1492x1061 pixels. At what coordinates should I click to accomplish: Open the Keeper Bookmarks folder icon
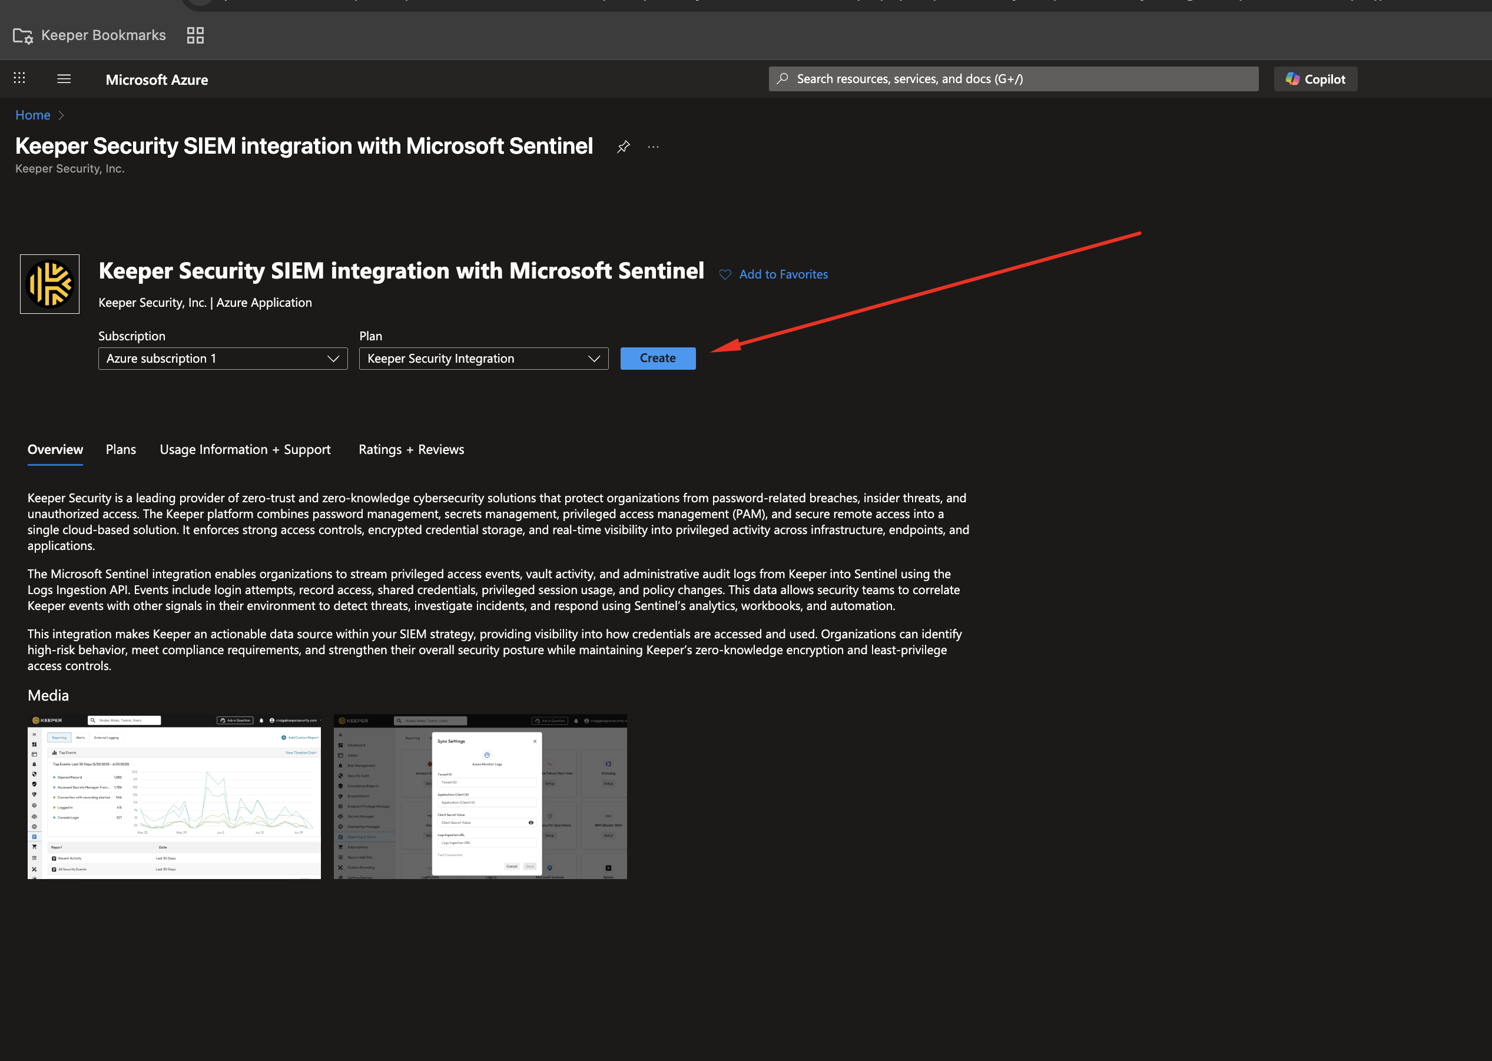coord(23,35)
